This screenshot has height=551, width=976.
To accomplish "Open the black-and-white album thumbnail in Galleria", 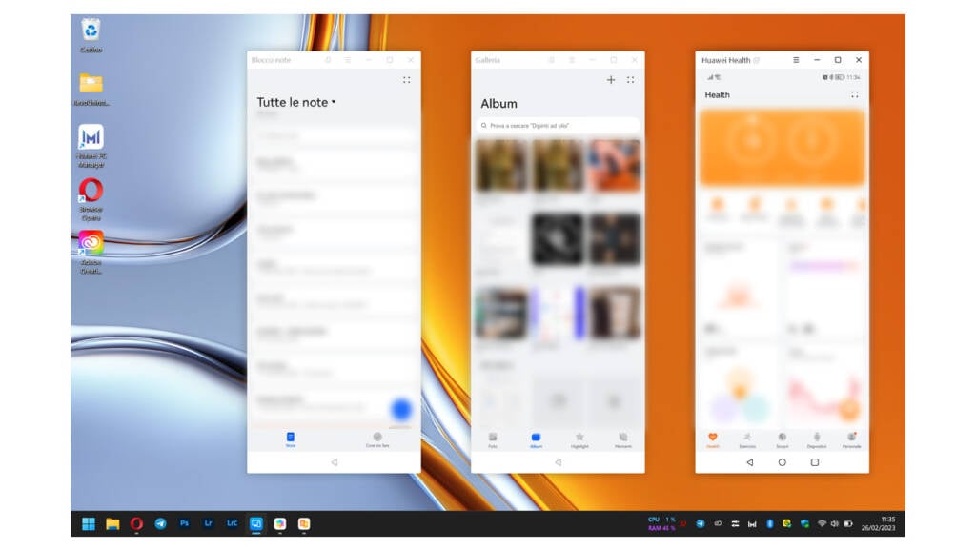I will (x=558, y=239).
